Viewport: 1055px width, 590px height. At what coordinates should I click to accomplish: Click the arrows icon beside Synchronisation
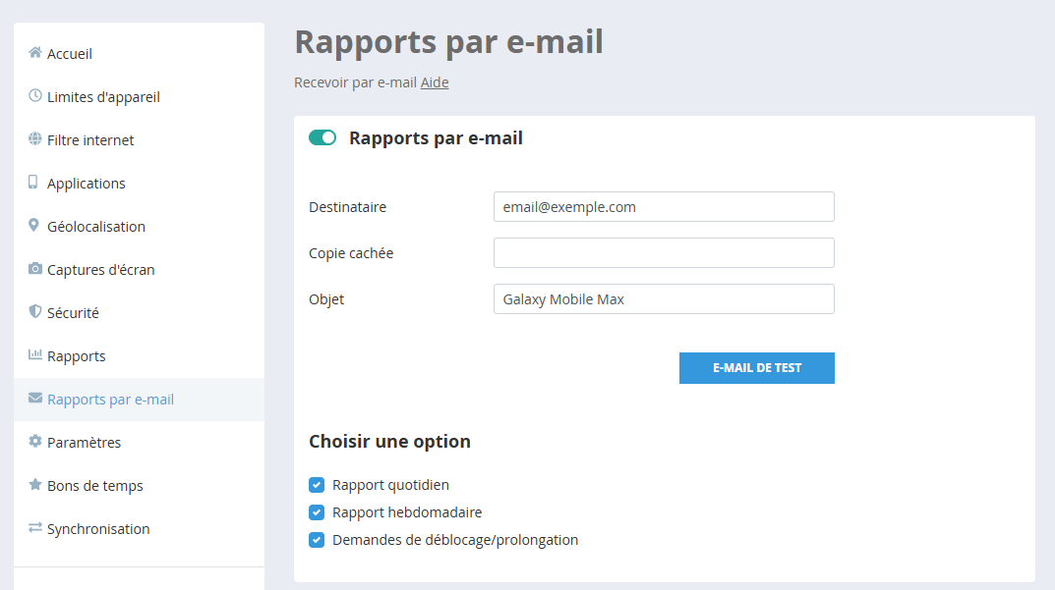coord(33,528)
